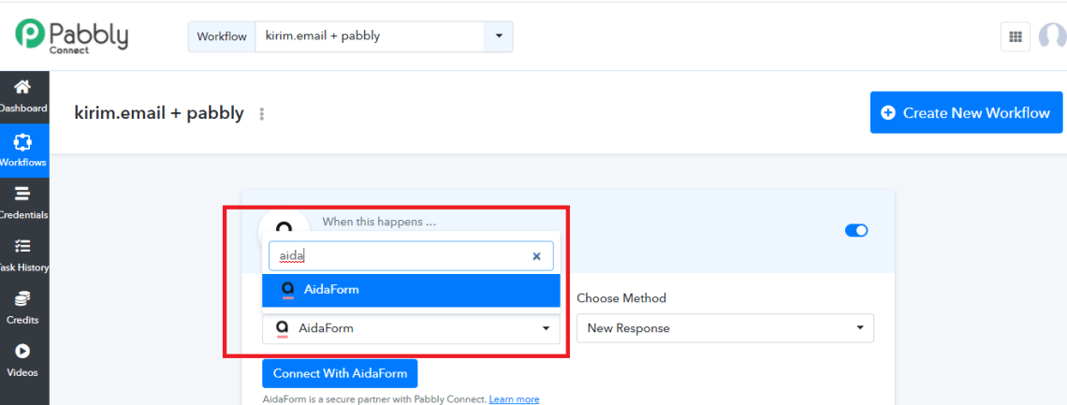Open the Choose Method New Response dropdown
The height and width of the screenshot is (405, 1067).
pos(725,328)
